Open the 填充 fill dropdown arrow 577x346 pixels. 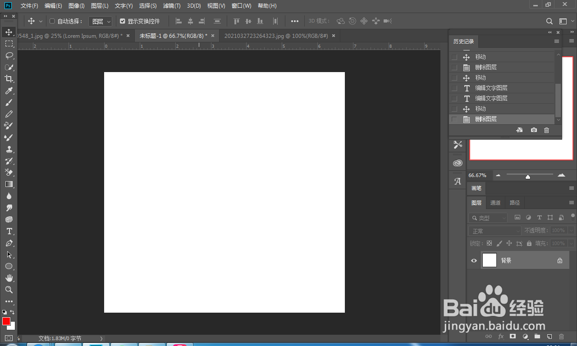click(x=571, y=243)
